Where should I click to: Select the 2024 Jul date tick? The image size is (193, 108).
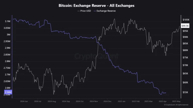tap(37, 101)
